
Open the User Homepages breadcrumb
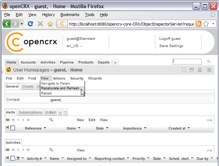pyautogui.click(x=31, y=70)
